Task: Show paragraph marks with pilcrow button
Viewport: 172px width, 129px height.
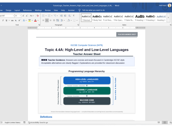Action: tap(74, 16)
